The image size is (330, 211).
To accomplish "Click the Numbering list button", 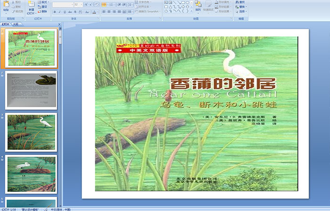I will (x=112, y=4).
